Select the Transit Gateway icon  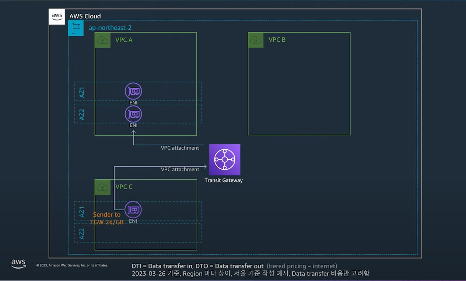tap(225, 159)
